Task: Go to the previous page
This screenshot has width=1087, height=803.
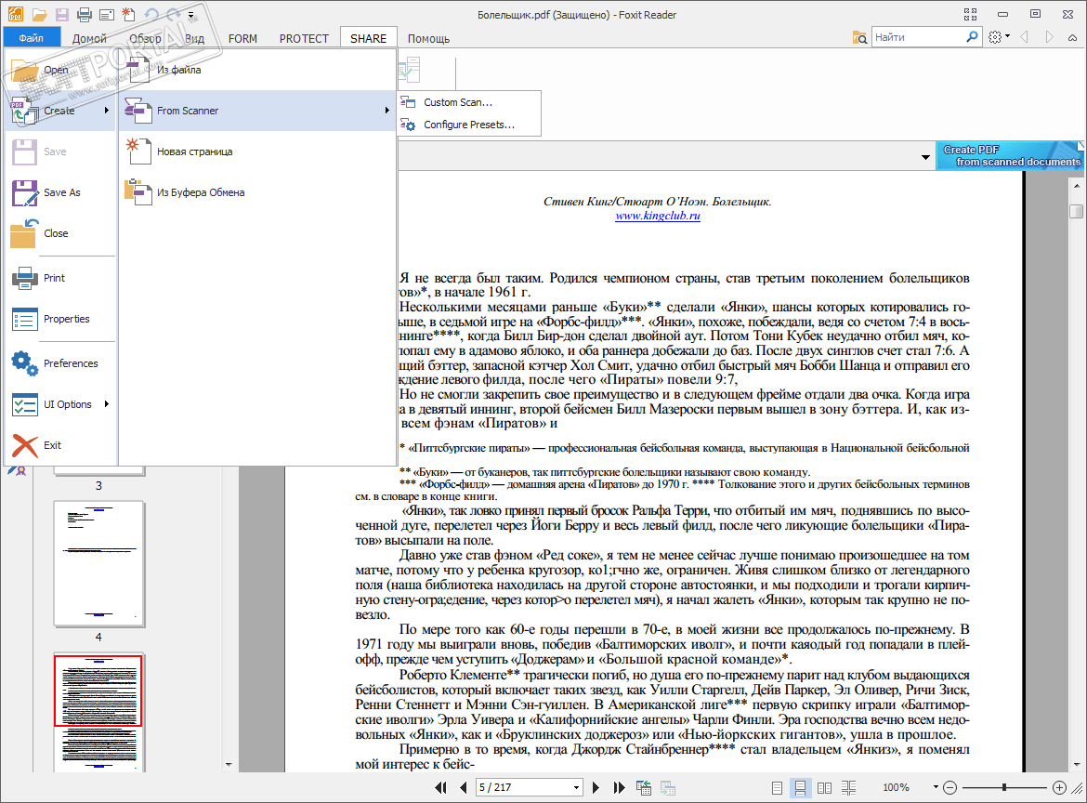Action: click(x=463, y=788)
